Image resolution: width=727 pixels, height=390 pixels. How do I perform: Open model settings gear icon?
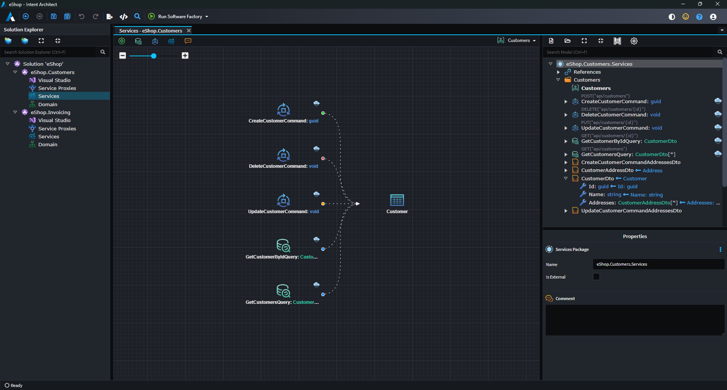[634, 41]
